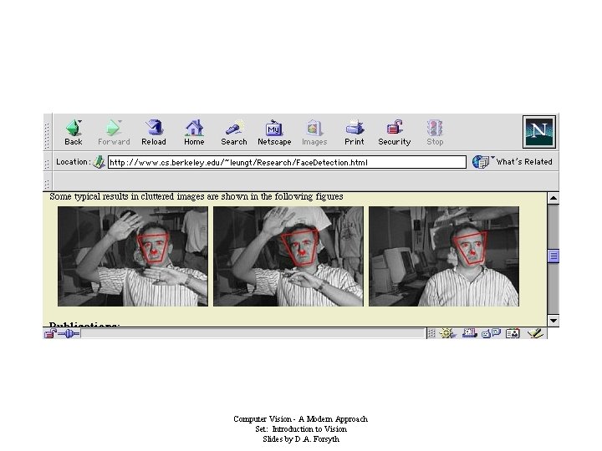This screenshot has height=451, width=602.
Task: Open Composer from component bar
Action: coord(535,333)
